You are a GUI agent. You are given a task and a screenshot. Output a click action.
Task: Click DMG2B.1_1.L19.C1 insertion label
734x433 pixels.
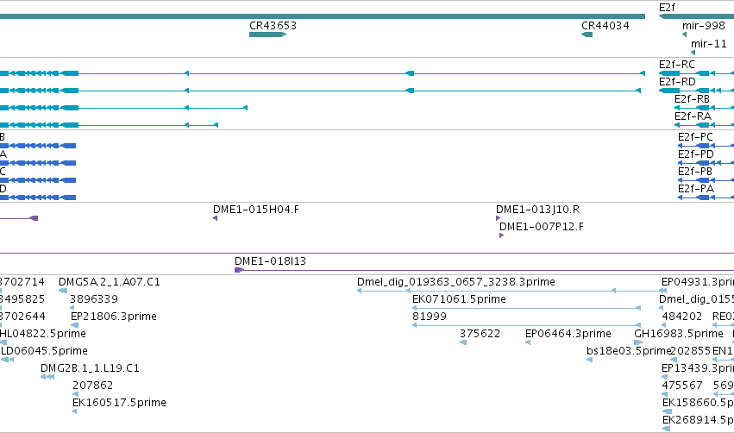coord(90,368)
